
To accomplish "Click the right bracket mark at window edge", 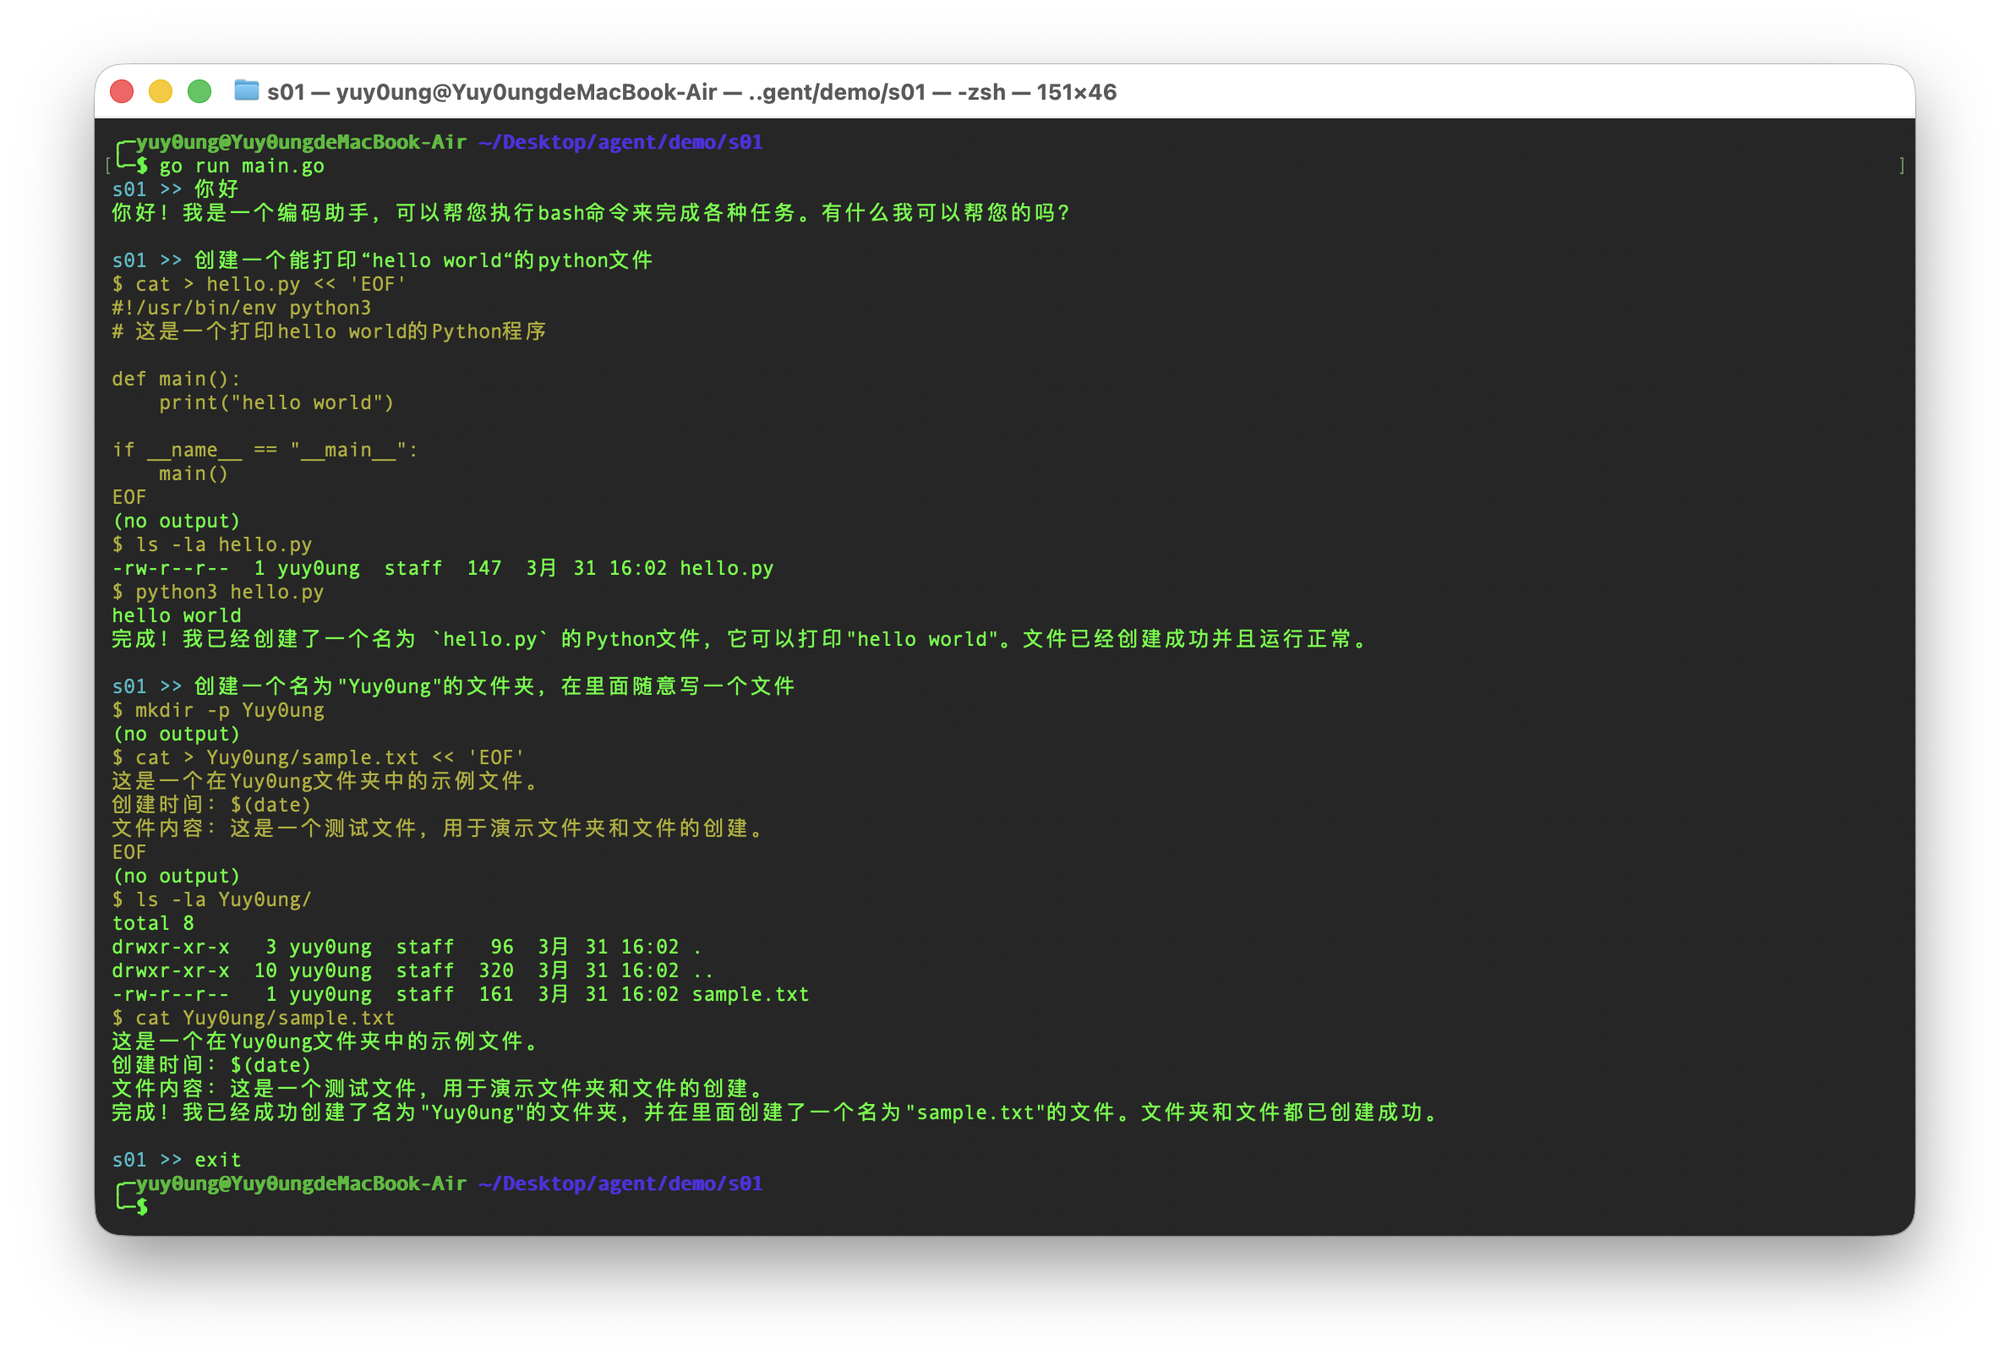I will pyautogui.click(x=1901, y=165).
